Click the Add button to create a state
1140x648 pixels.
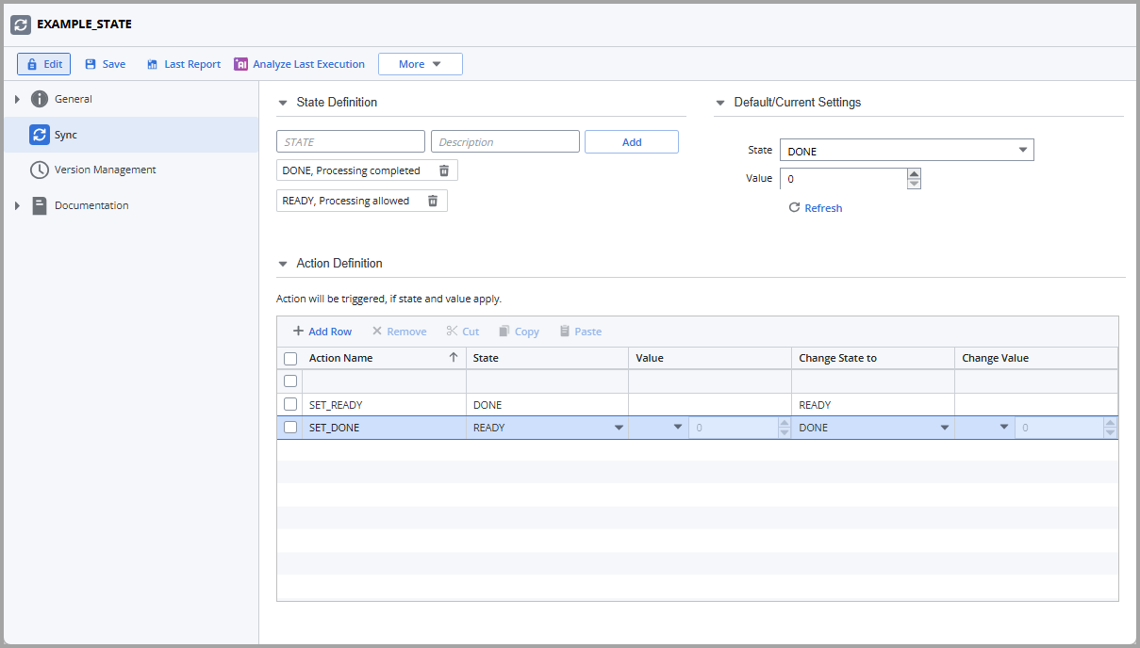(631, 141)
